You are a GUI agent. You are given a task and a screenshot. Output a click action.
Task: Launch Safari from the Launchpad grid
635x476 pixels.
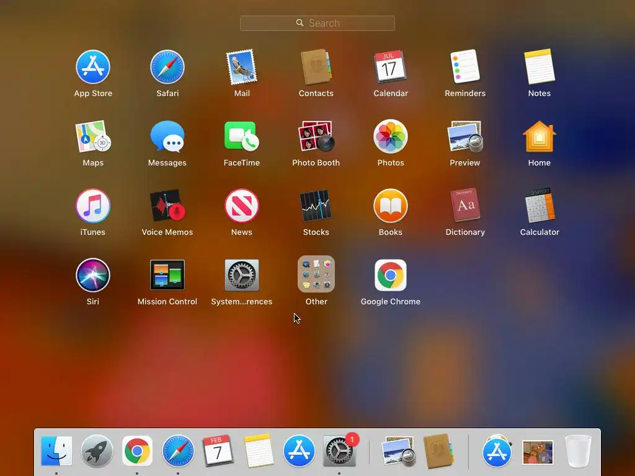pyautogui.click(x=167, y=67)
